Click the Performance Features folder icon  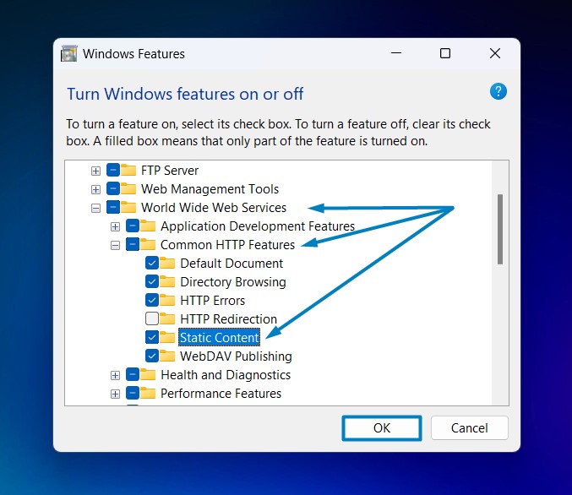tap(148, 394)
